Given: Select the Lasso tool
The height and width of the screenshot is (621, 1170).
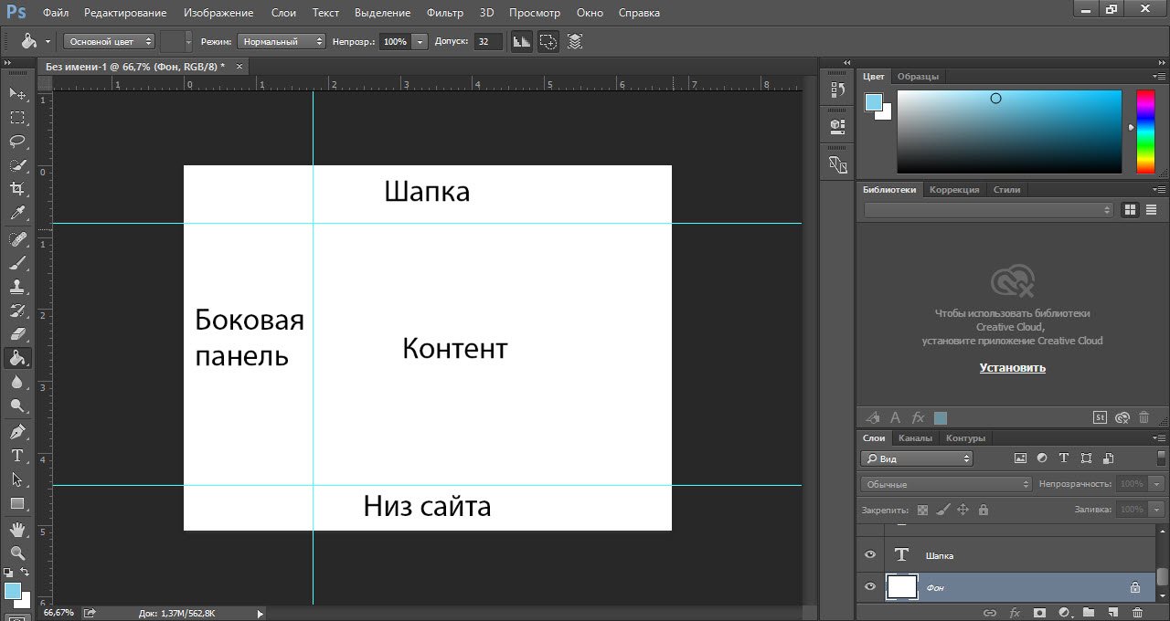Looking at the screenshot, I should tap(16, 142).
